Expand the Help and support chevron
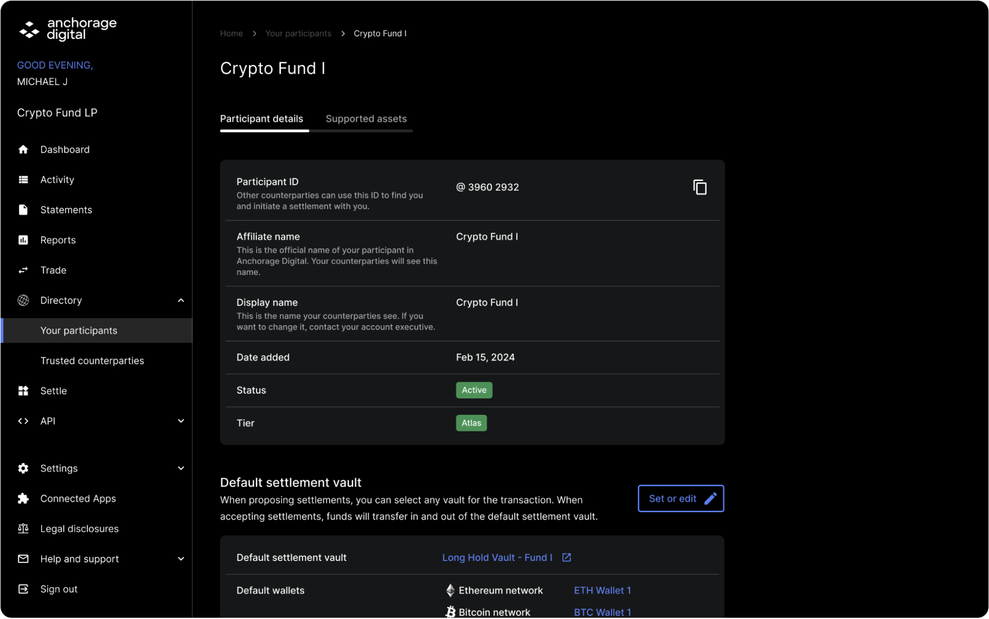989x619 pixels. click(x=181, y=559)
